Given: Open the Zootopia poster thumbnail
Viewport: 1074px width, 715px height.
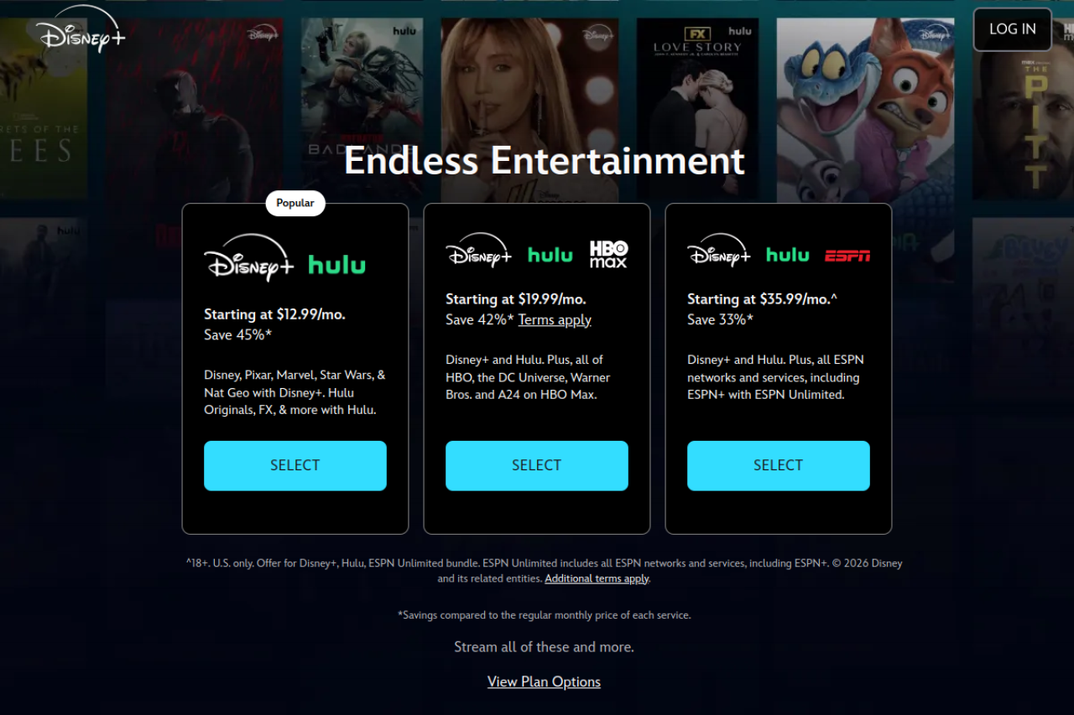Looking at the screenshot, I should [865, 109].
